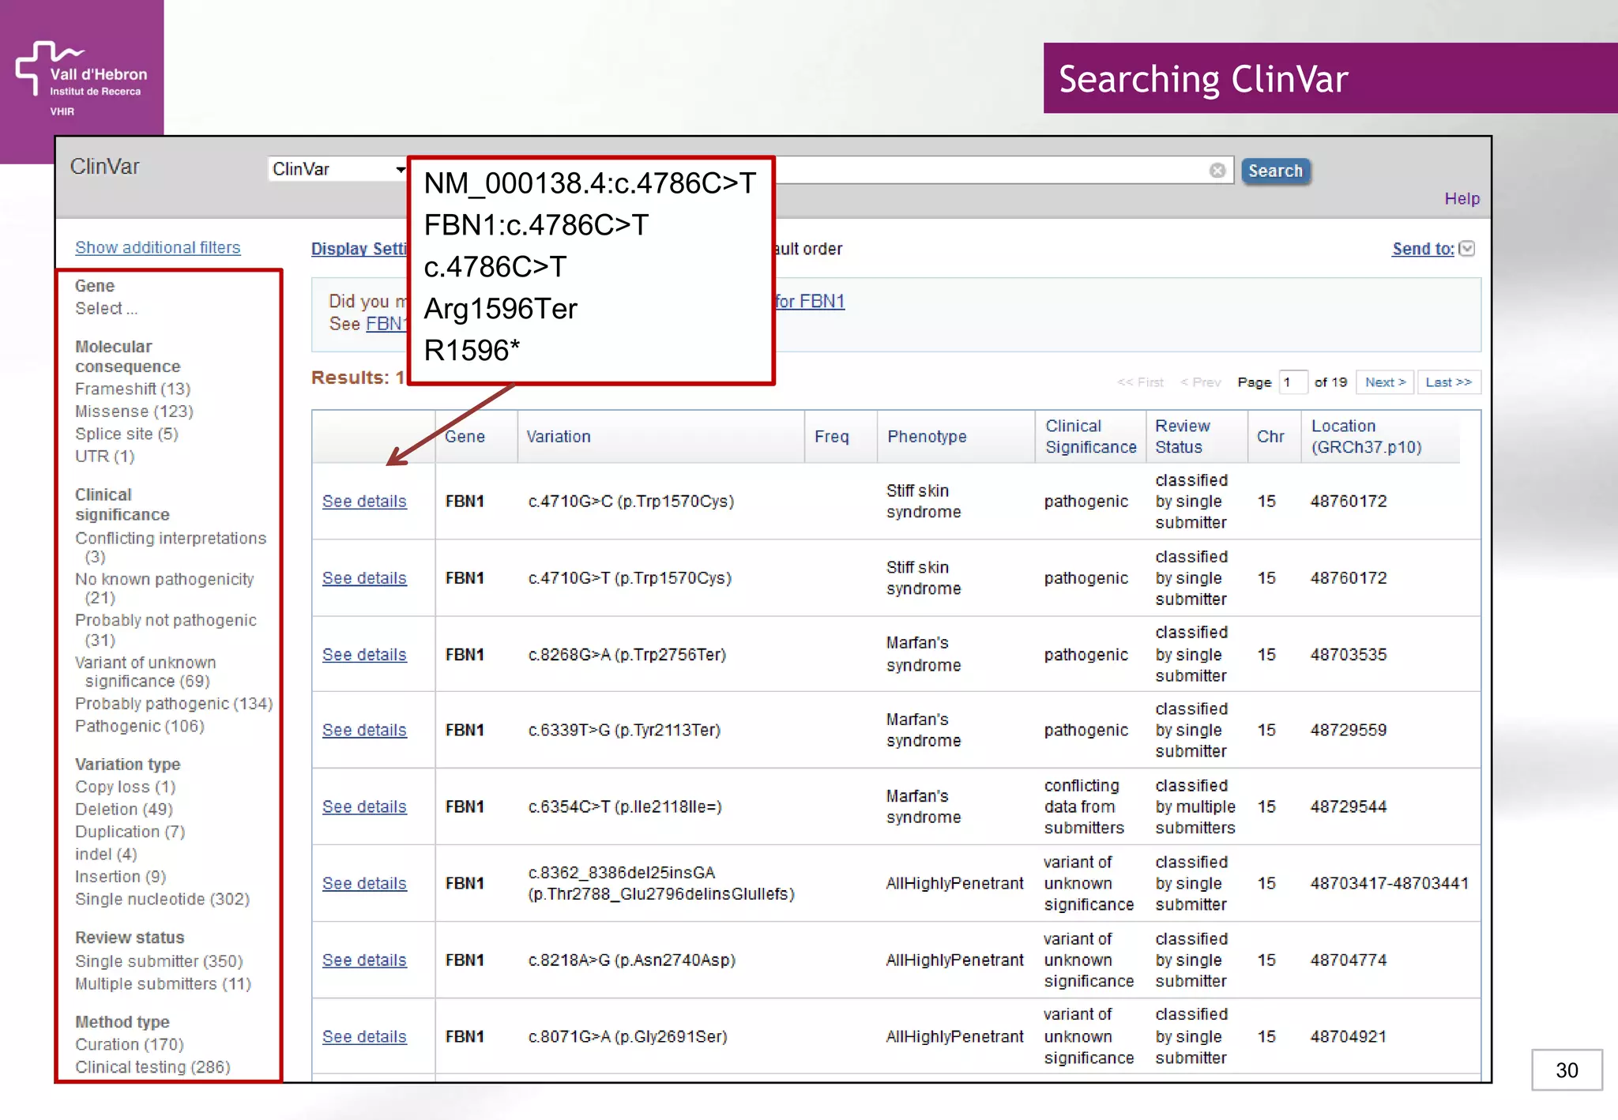This screenshot has height=1120, width=1618.
Task: Filter by Probably not pathogenic (31)
Action: 166,630
